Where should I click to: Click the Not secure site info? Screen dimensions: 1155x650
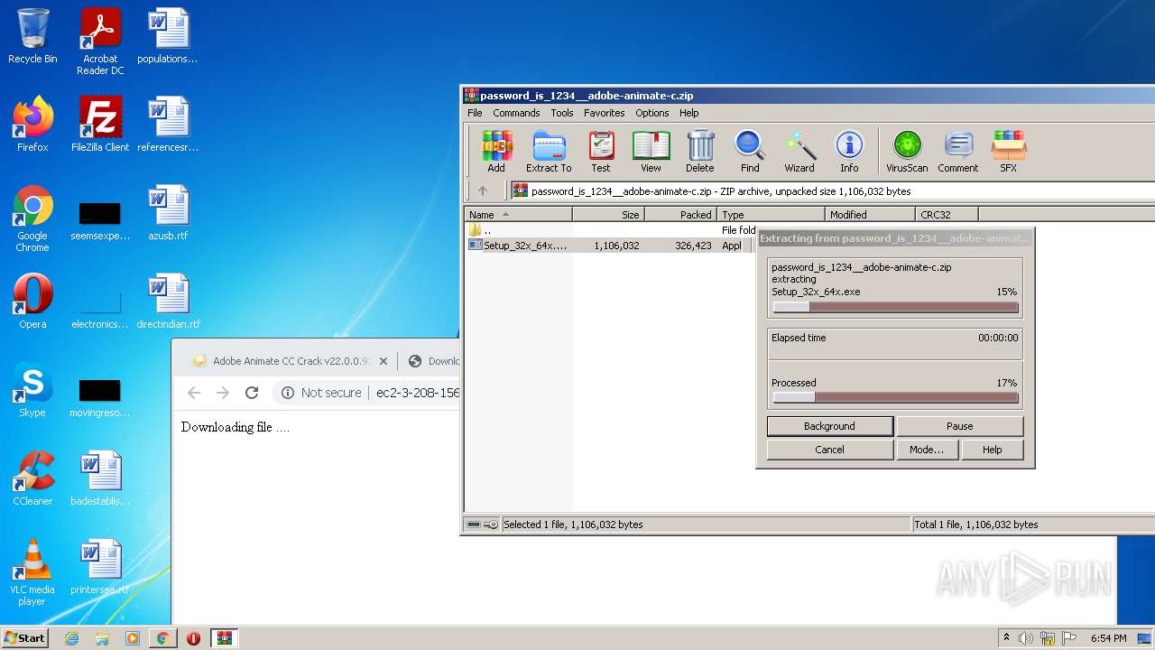point(321,393)
